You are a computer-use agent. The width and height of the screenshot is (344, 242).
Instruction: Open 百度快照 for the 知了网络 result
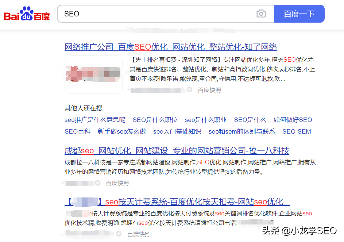[209, 90]
